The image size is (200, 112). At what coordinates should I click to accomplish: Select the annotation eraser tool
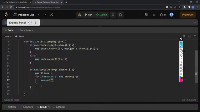point(181,55)
